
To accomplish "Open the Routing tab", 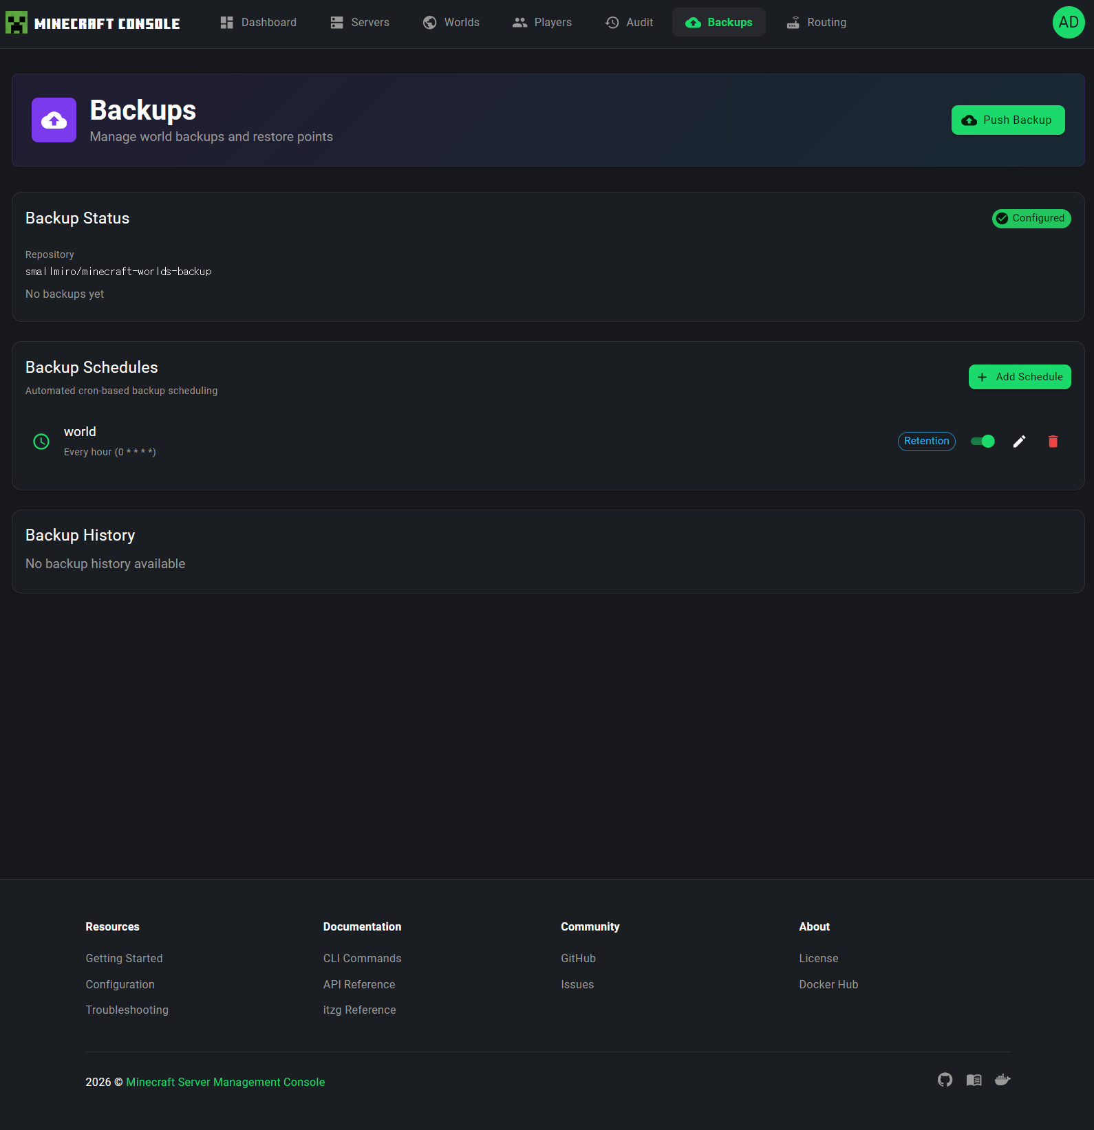I will pyautogui.click(x=816, y=23).
